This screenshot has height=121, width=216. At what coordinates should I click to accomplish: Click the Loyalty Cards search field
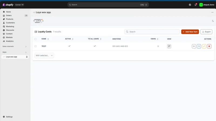click(x=152, y=32)
